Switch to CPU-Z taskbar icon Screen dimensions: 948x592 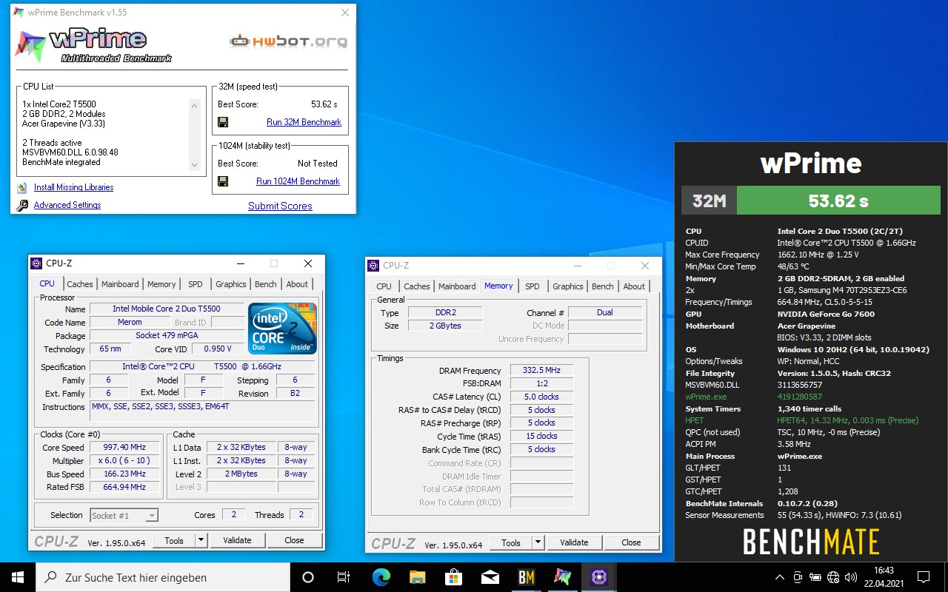point(598,577)
